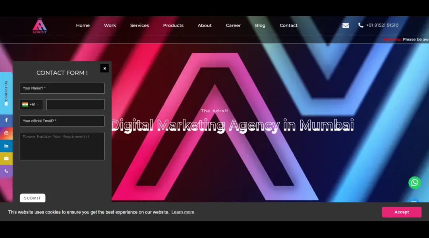Click The Adroit hero subtitle text
This screenshot has height=238, width=429.
[x=214, y=111]
